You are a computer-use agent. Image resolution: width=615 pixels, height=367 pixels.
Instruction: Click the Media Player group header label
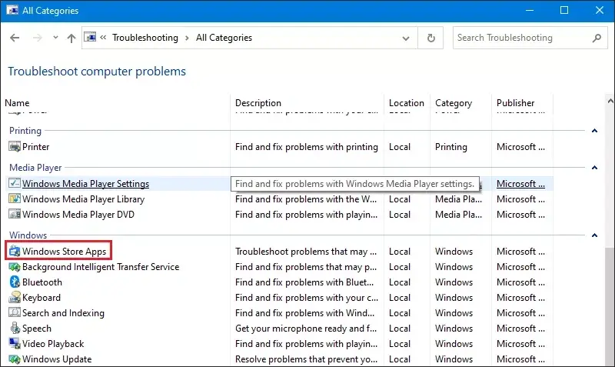click(35, 168)
